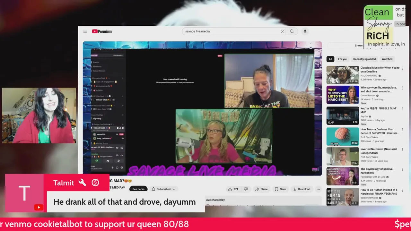Open options for psychology of spiritual narcissists
This screenshot has width=411, height=231.
tap(403, 169)
